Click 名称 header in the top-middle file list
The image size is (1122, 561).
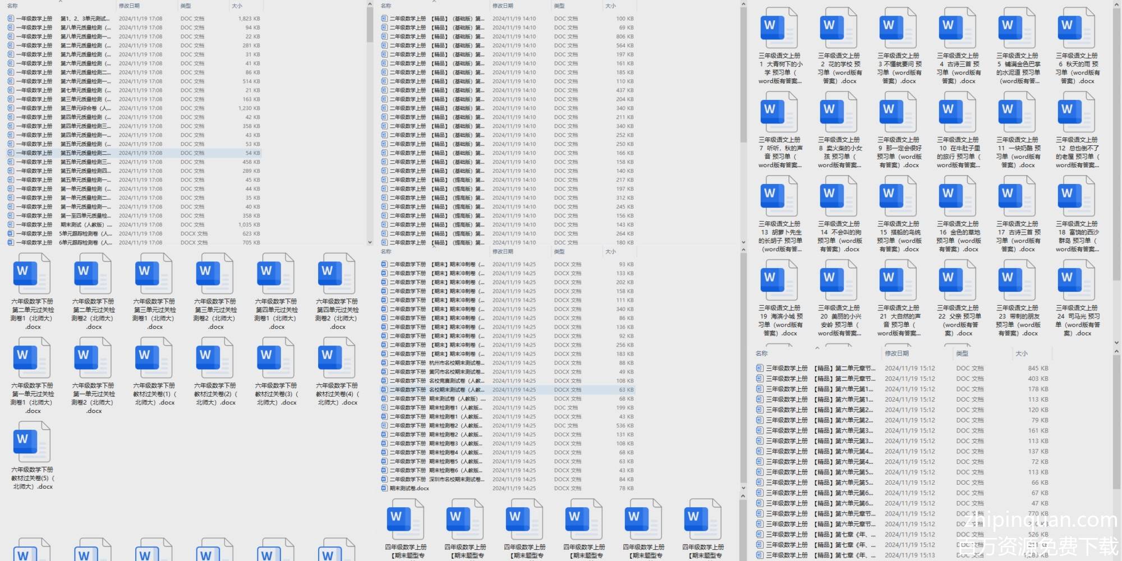pyautogui.click(x=386, y=6)
